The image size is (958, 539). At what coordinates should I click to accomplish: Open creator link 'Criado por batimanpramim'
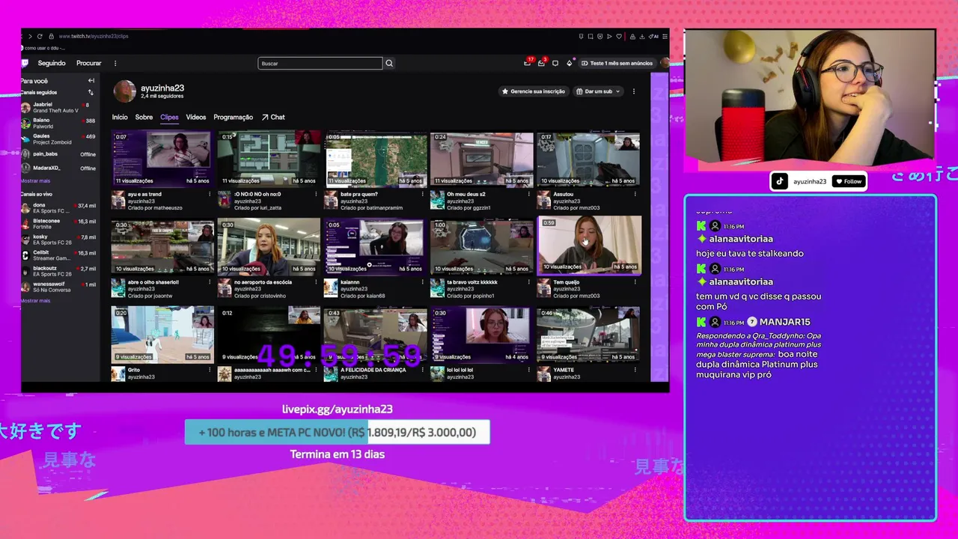click(x=371, y=208)
